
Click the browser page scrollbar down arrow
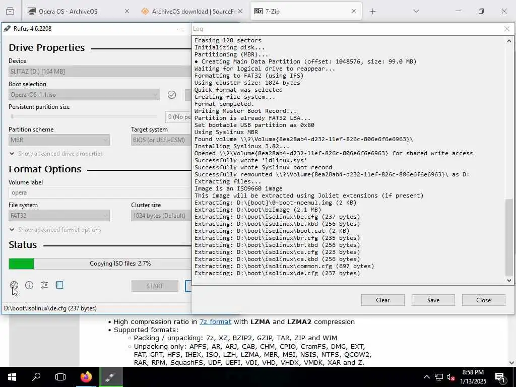coord(511,363)
